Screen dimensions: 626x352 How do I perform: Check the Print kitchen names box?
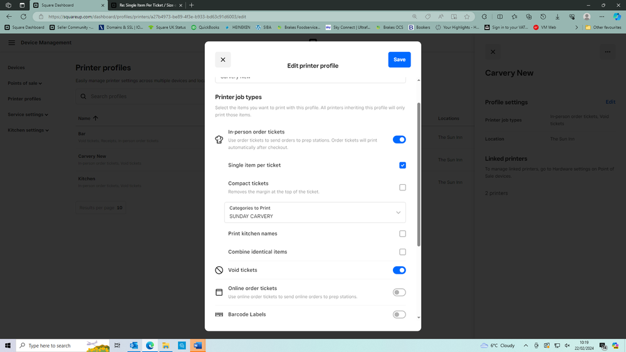tap(402, 234)
